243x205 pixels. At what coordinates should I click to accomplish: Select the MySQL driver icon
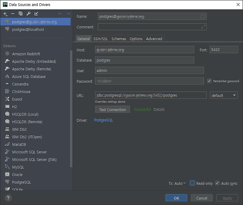(x=7, y=167)
